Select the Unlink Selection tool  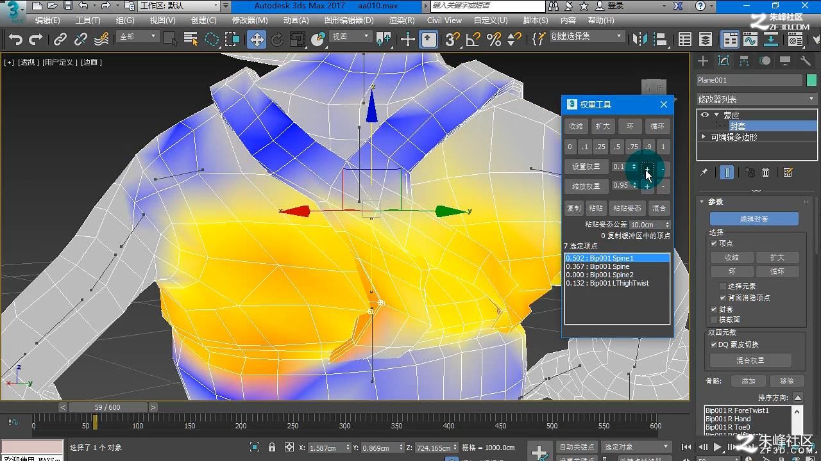click(x=81, y=40)
